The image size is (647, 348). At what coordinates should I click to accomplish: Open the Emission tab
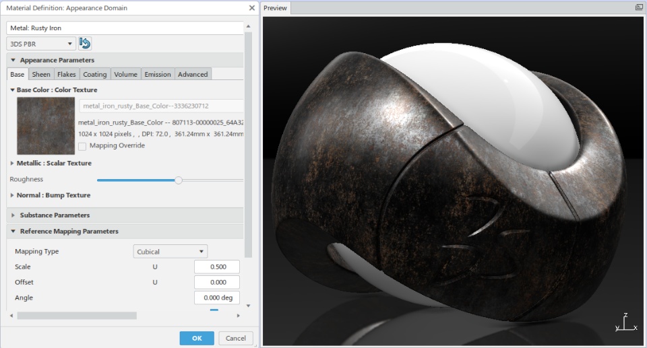(158, 75)
